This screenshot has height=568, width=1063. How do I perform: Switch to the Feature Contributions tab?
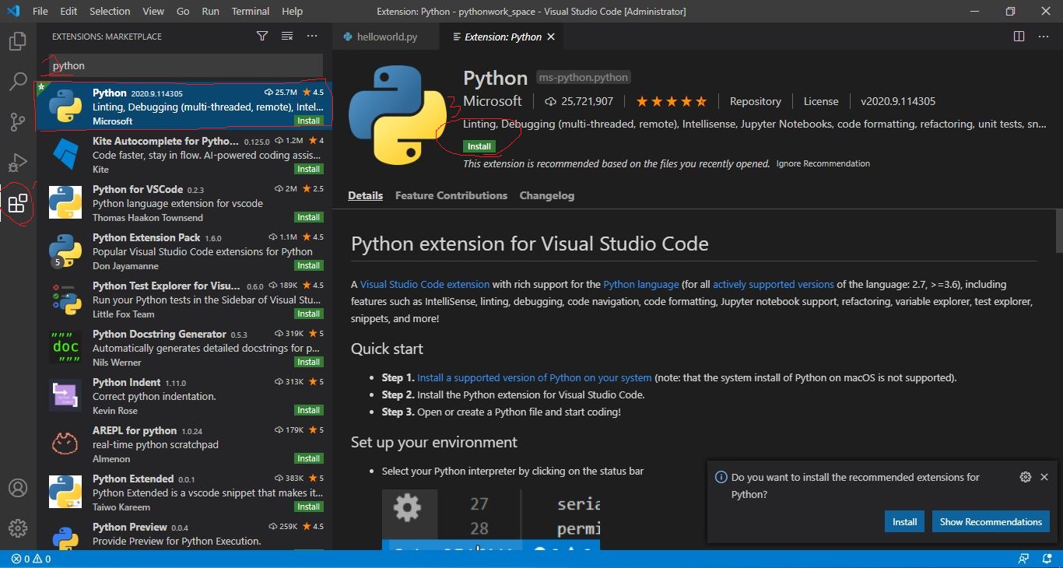tap(451, 196)
